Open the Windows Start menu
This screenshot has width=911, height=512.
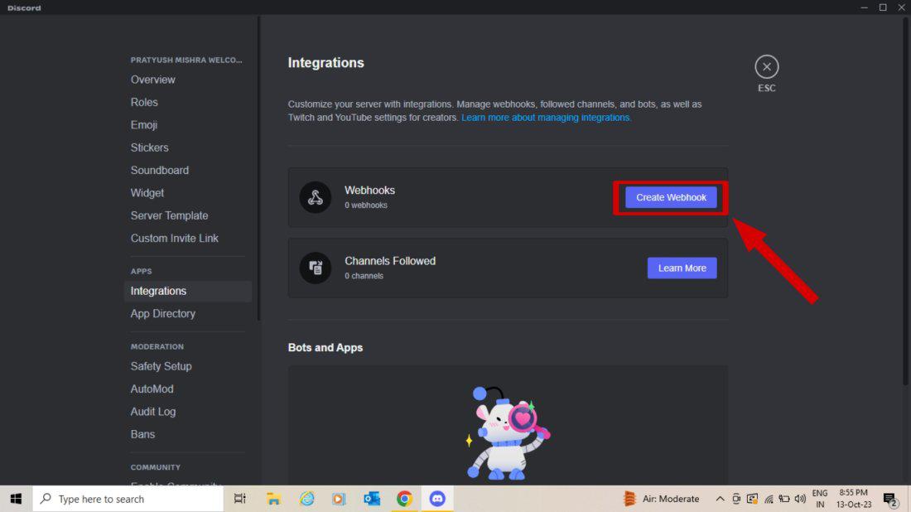16,499
